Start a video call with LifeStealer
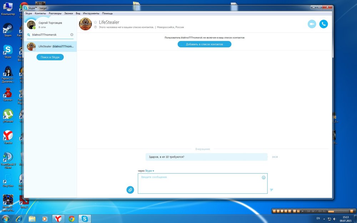This screenshot has height=223, width=357. (x=312, y=24)
